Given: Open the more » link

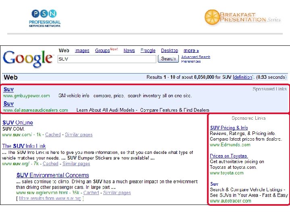Looking at the screenshot, I should [191, 50].
